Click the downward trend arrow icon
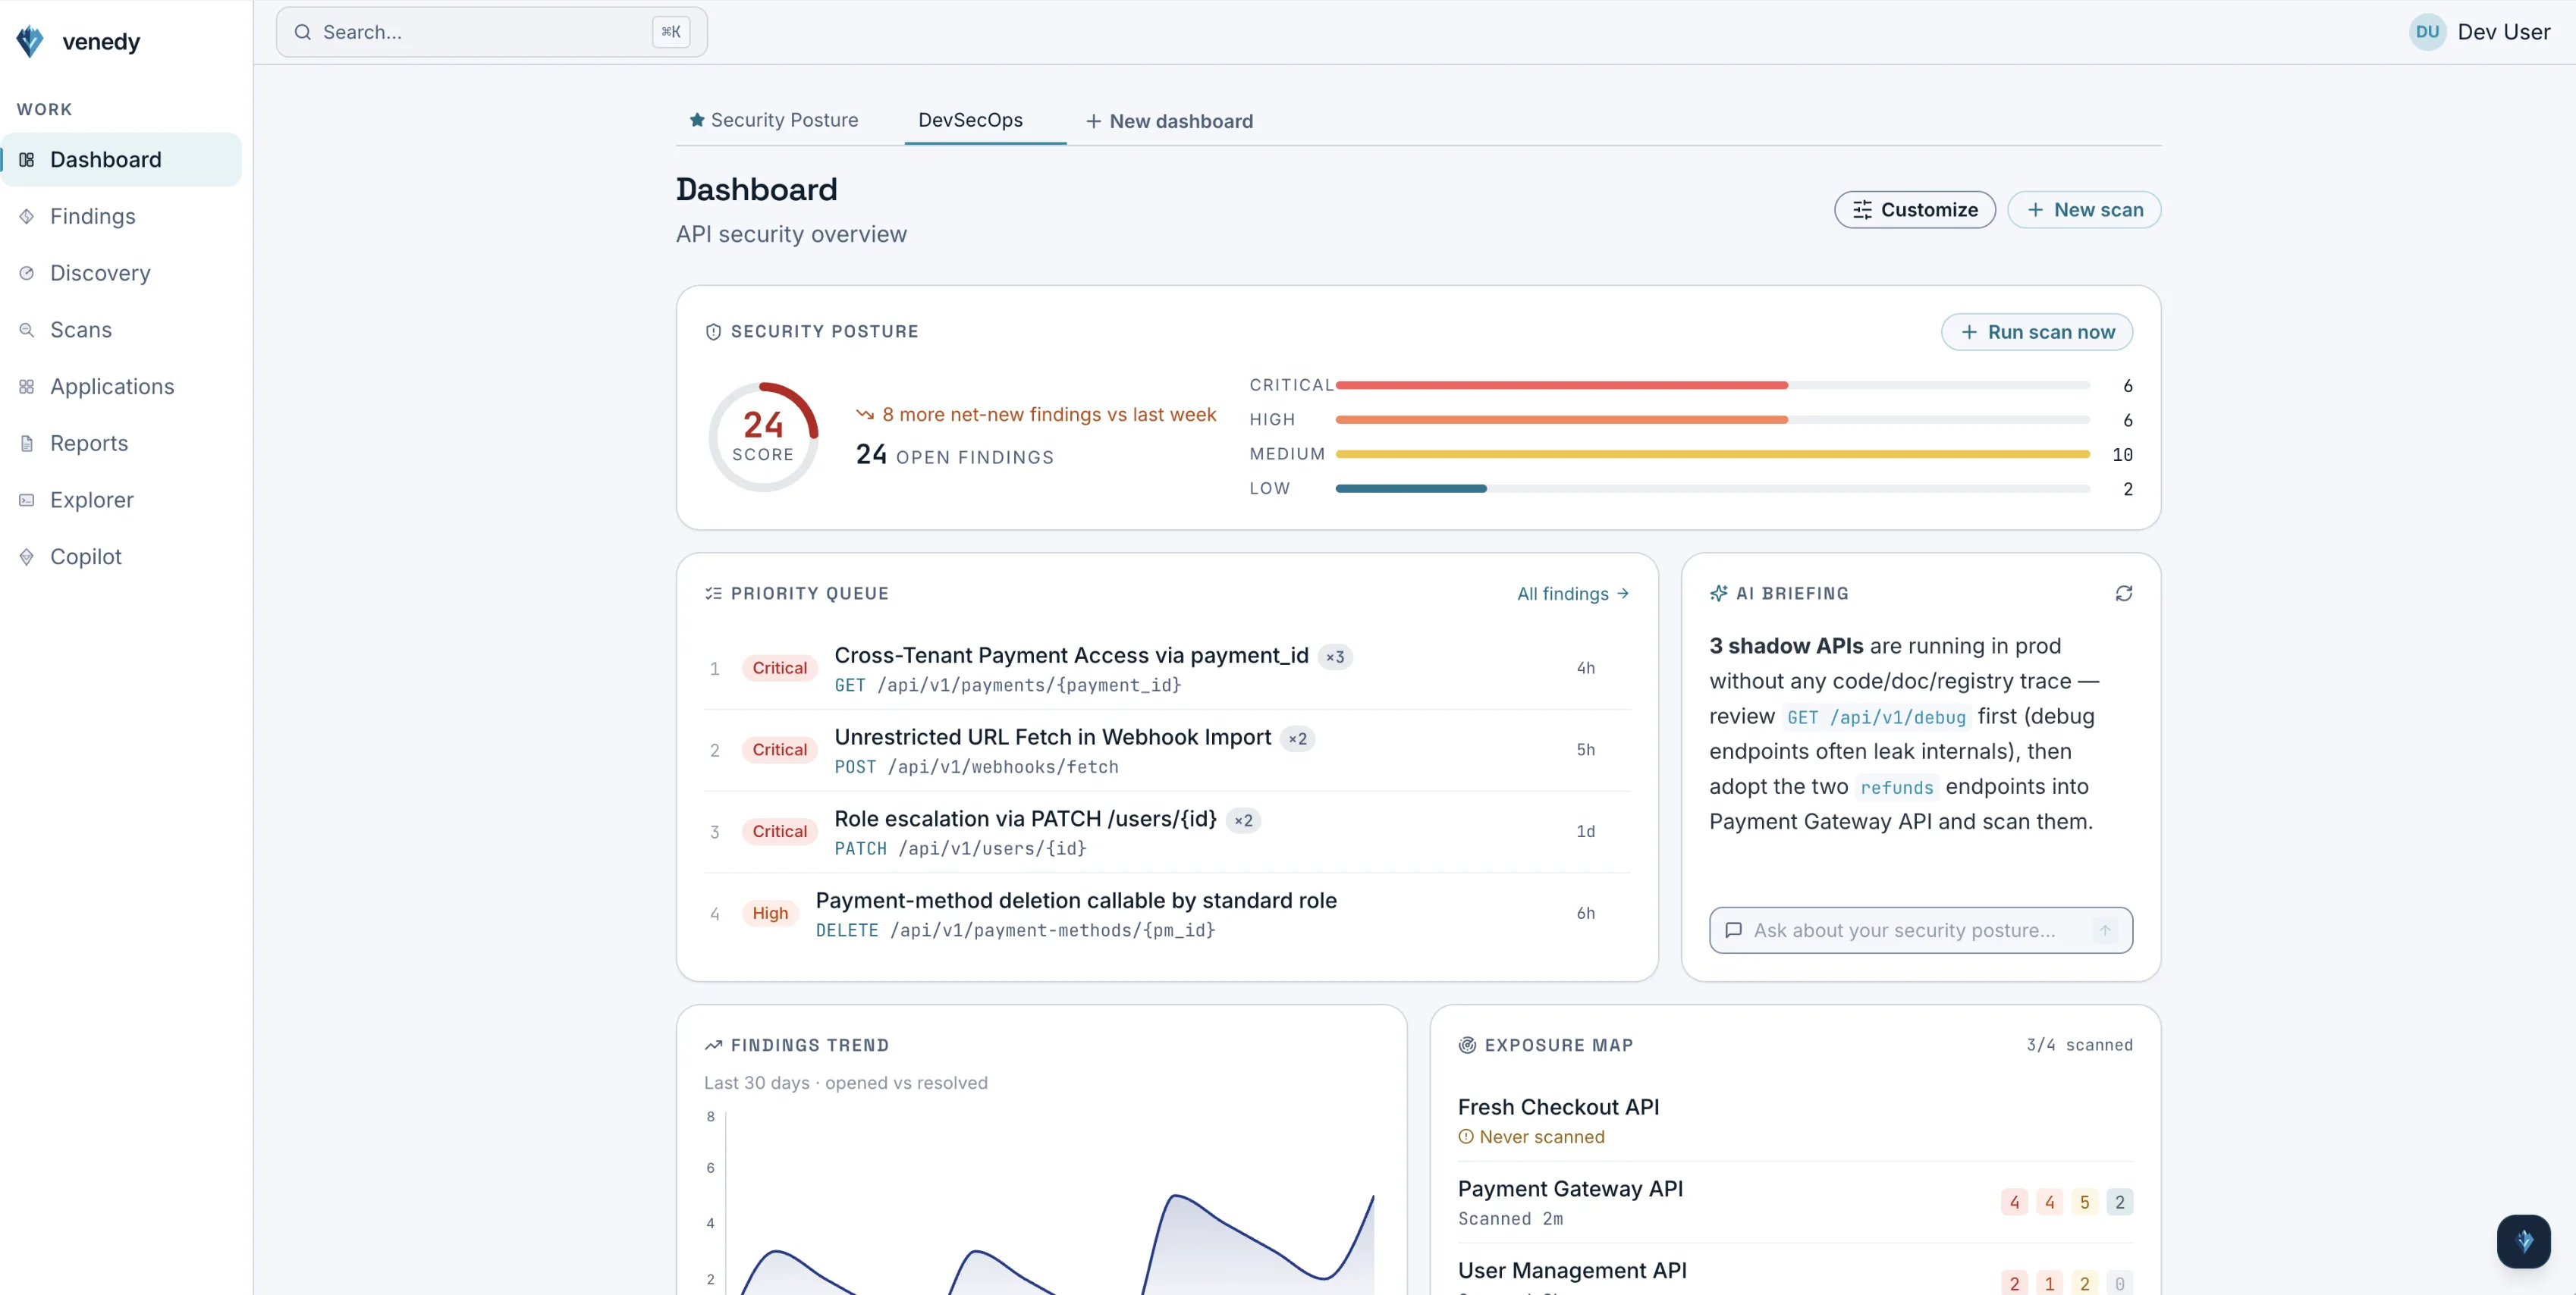 [865, 415]
